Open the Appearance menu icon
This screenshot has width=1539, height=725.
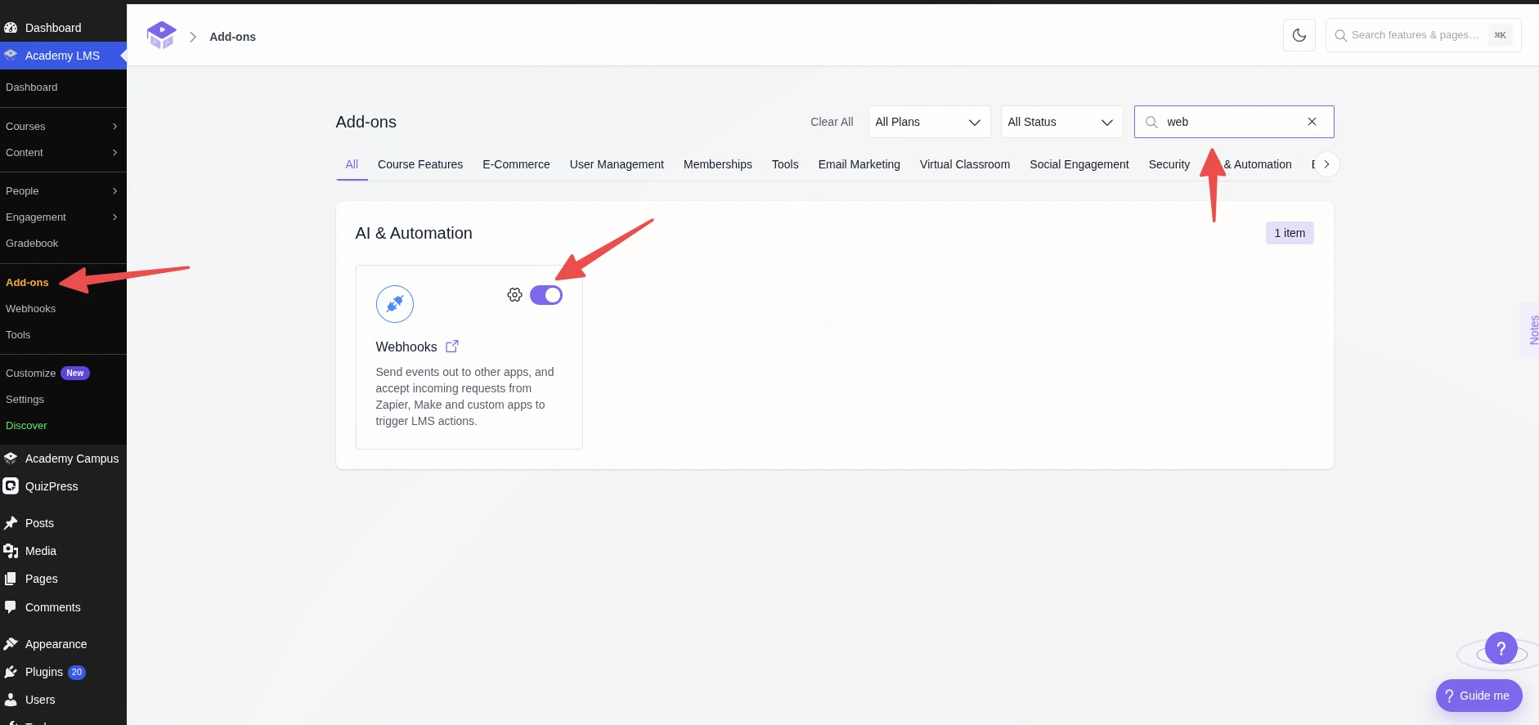[x=11, y=644]
